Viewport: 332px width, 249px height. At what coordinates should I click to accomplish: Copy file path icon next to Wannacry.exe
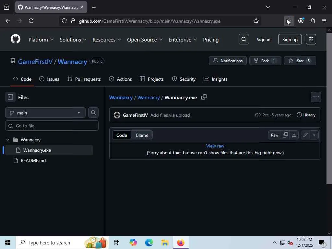tap(204, 97)
